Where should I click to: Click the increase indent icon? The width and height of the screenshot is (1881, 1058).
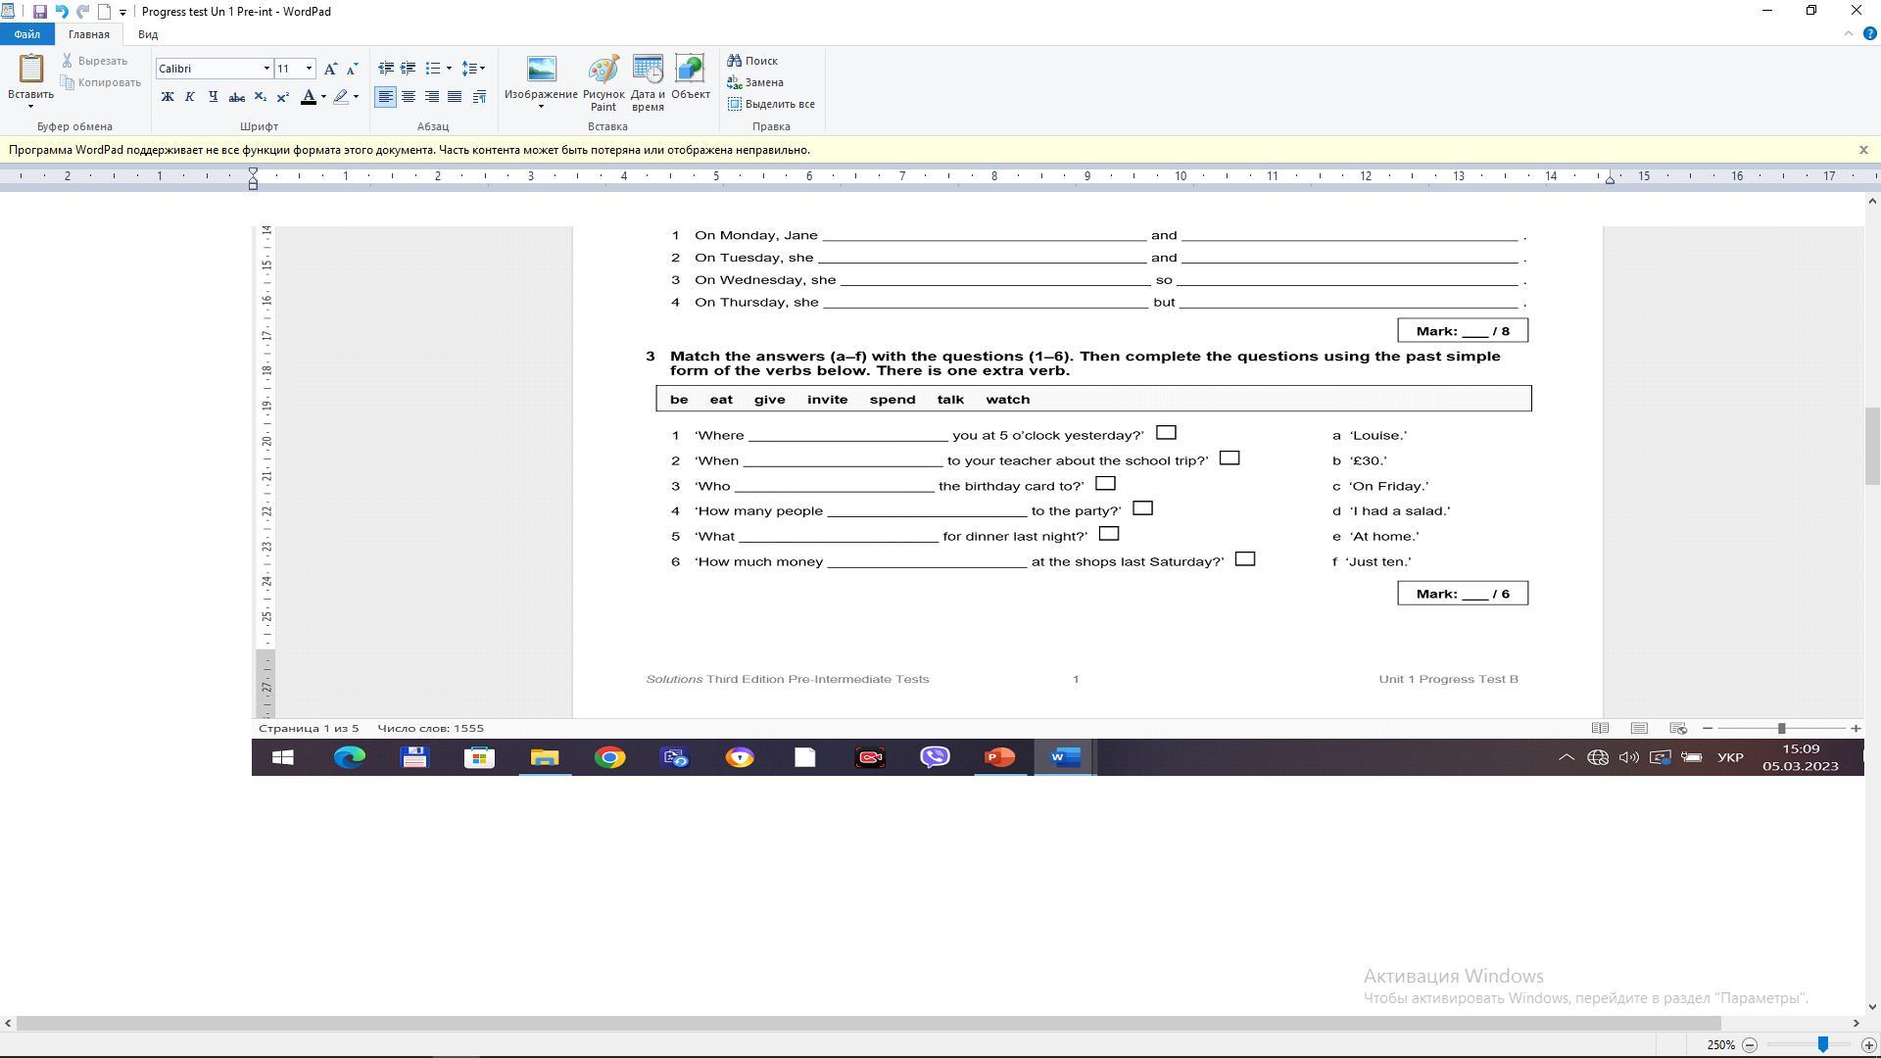[409, 69]
